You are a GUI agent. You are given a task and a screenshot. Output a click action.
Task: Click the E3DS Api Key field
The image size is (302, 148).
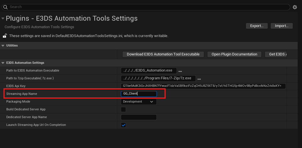203,86
